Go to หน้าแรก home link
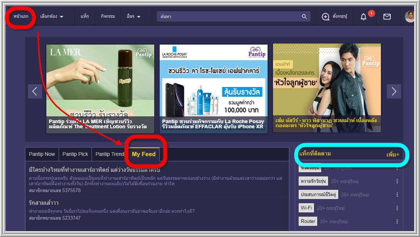This screenshot has height=237, width=420. point(21,16)
